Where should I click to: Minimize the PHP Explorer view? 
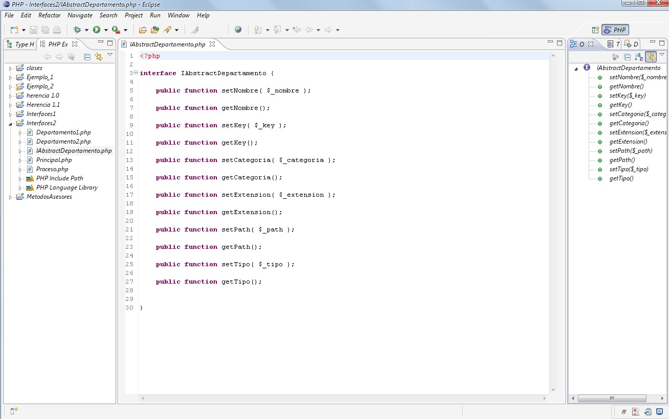point(101,43)
